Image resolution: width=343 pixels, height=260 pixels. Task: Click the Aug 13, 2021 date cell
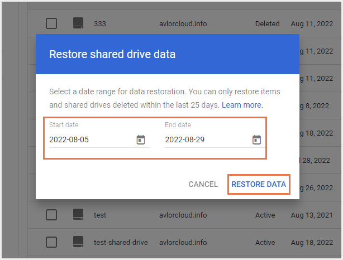[x=312, y=215]
